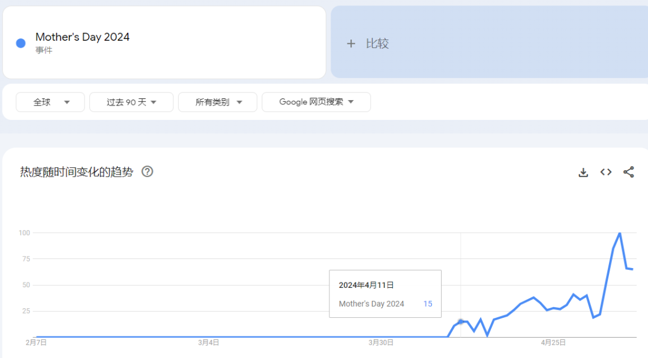Open the 过去90天 time range dropdown
The height and width of the screenshot is (358, 648).
[131, 102]
